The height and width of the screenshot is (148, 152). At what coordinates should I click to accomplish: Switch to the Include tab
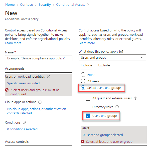tap(86, 65)
